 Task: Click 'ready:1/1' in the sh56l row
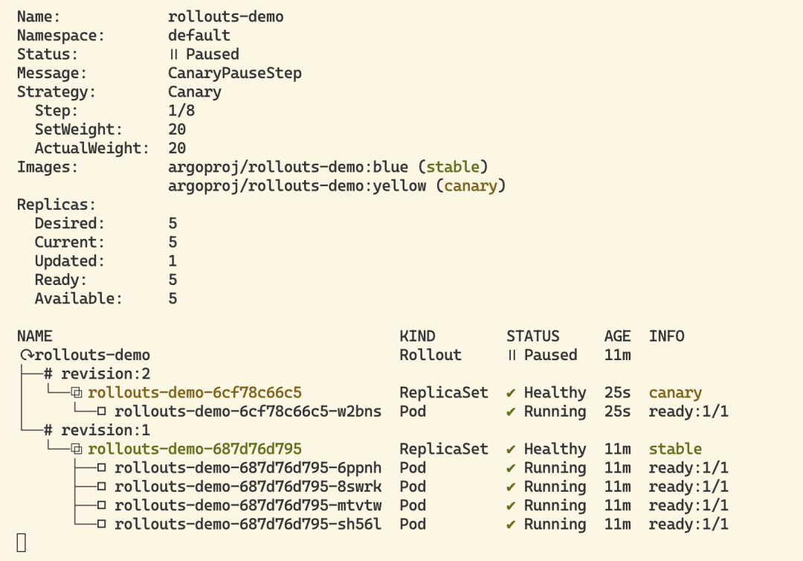[688, 524]
